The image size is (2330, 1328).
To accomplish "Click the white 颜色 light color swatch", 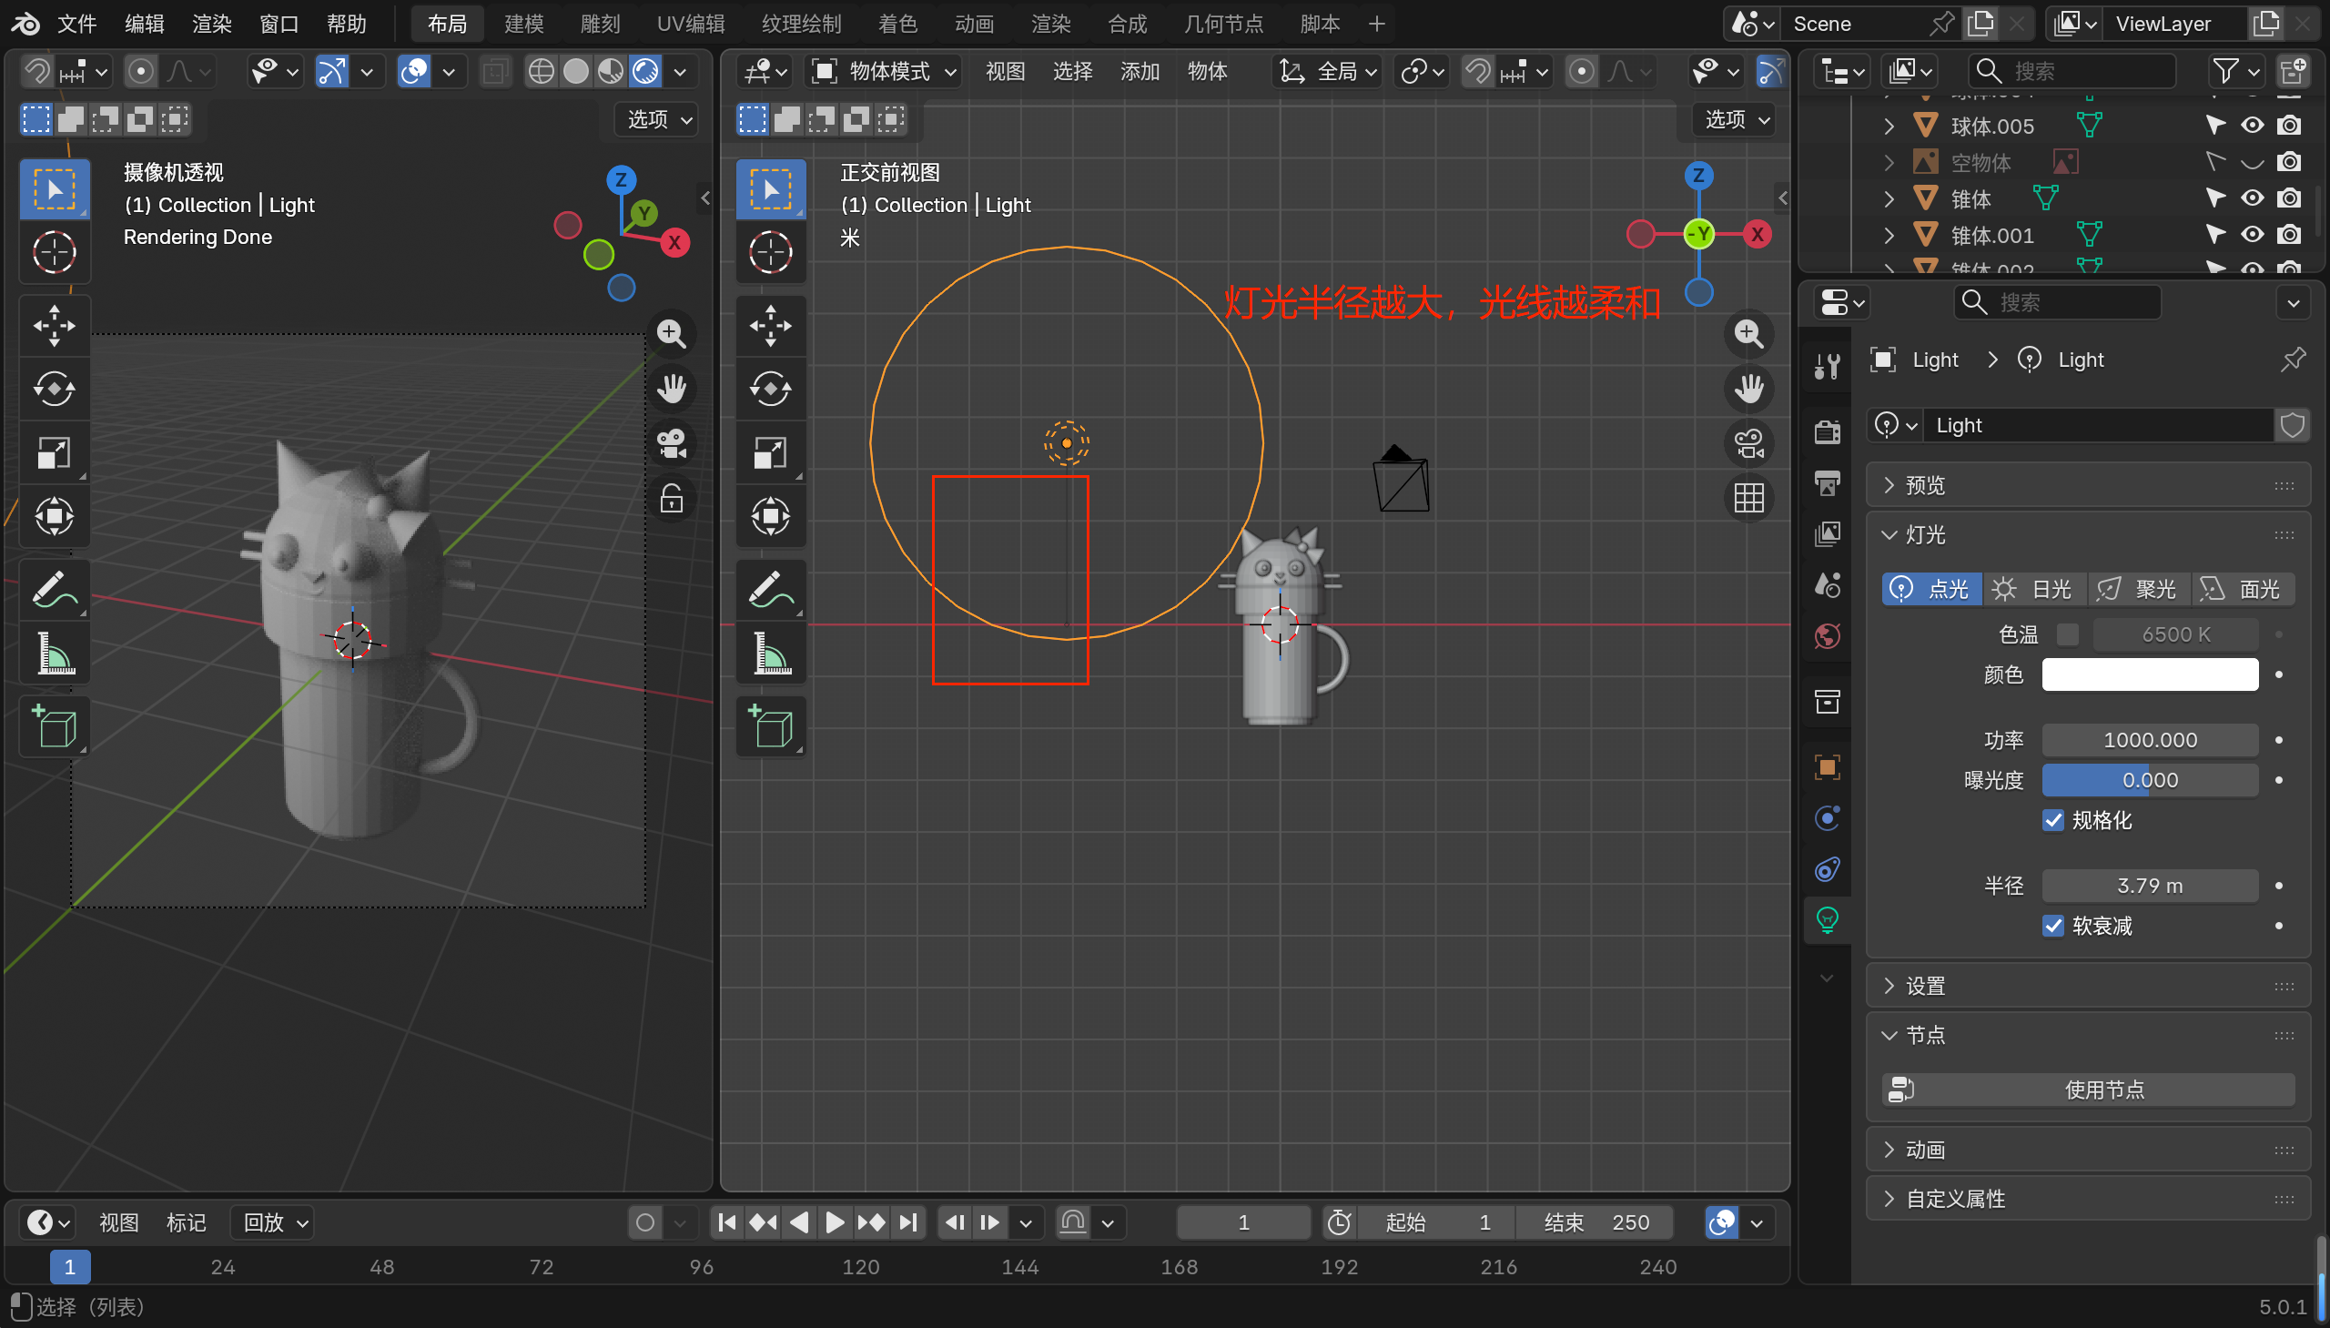I will [2150, 675].
